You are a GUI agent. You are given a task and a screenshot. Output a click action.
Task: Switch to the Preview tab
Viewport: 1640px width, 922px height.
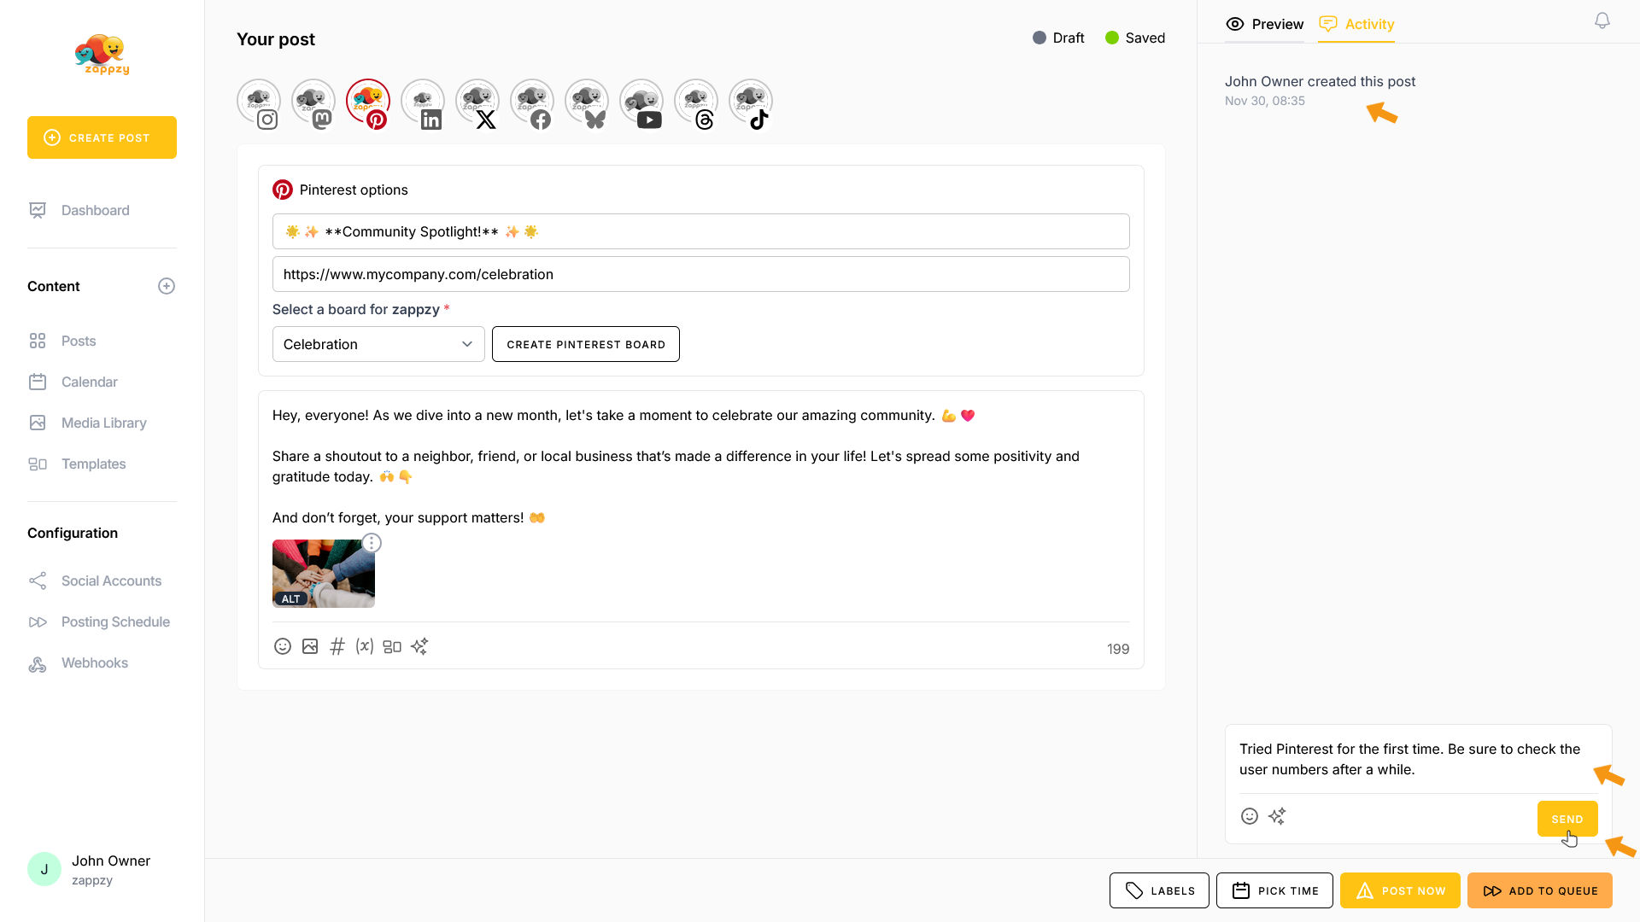1265,24
